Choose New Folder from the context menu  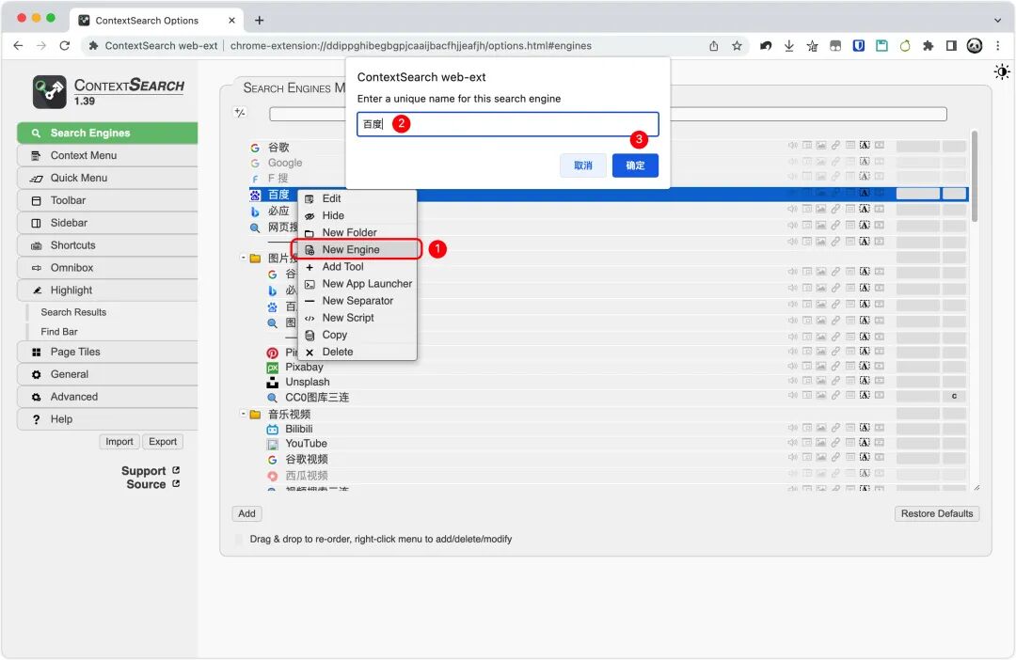[357, 232]
